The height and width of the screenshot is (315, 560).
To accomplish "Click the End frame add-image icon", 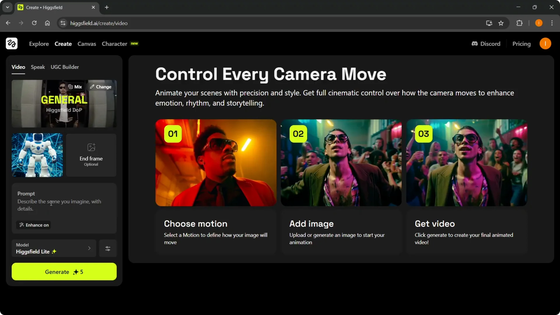I will 91,147.
